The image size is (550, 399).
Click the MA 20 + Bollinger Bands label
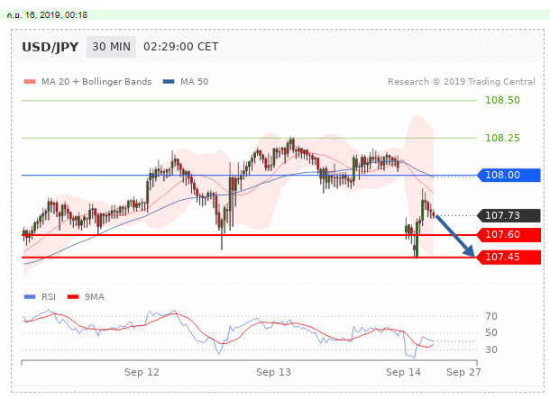tap(96, 82)
